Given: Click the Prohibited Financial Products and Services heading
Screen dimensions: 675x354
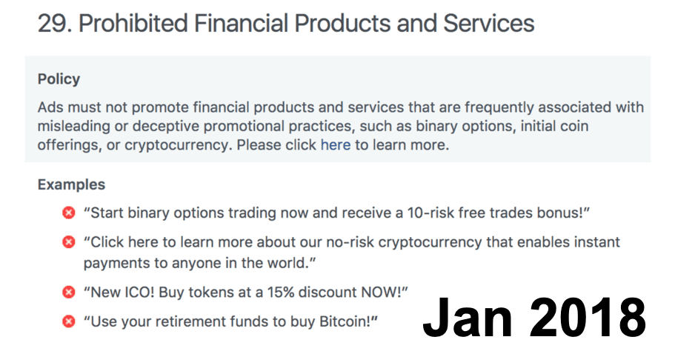Looking at the screenshot, I should pos(286,23).
